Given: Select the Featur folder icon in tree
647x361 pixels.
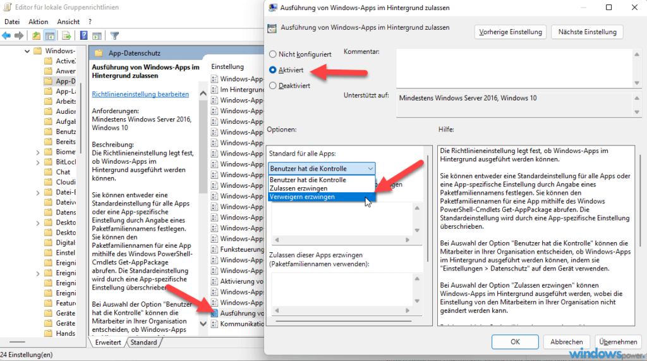Looking at the screenshot, I should click(x=49, y=303).
